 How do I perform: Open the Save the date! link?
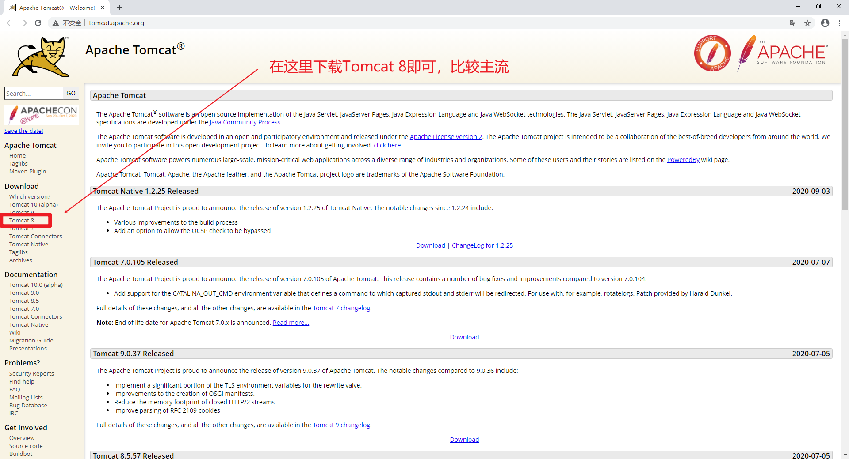click(x=24, y=131)
